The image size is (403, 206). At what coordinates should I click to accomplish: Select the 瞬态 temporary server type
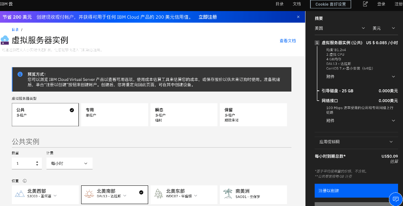[184, 114]
